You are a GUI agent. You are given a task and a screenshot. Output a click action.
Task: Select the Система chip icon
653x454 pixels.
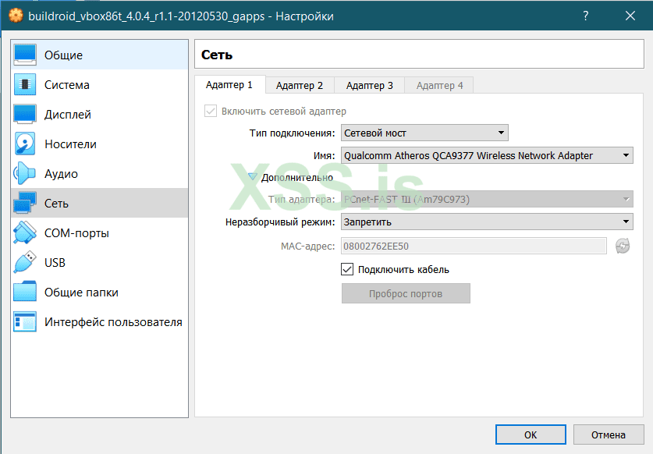25,85
